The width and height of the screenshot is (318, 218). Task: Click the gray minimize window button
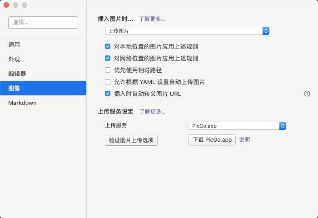coord(15,5)
